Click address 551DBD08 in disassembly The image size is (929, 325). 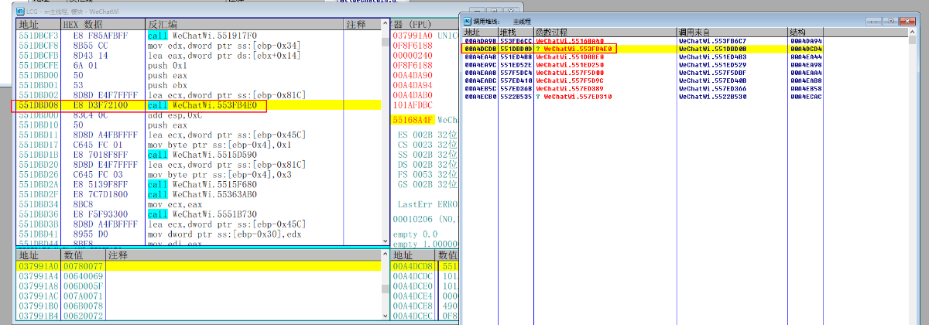[39, 105]
